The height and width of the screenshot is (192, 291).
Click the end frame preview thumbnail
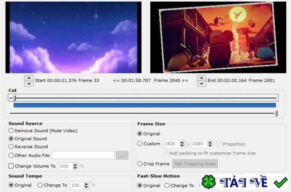click(x=218, y=38)
